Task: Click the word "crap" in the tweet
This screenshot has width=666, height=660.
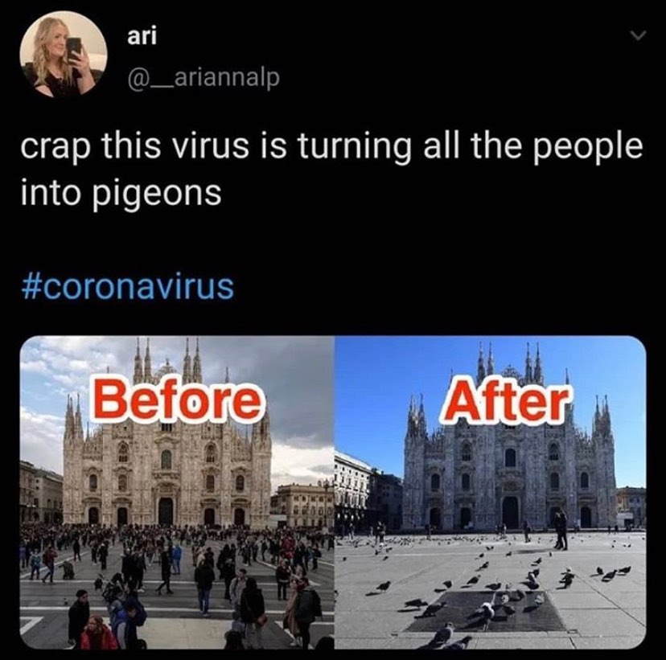Action: click(55, 148)
